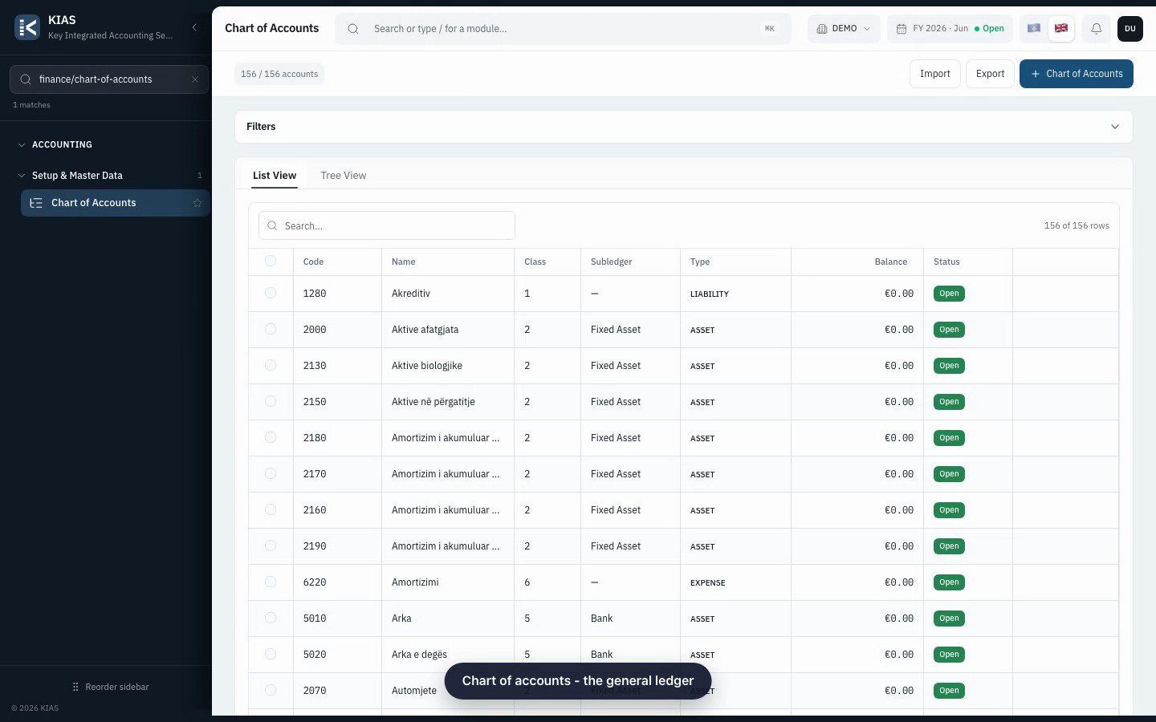Collapse the sidebar with the arrow icon
Viewport: 1156px width, 722px height.
(194, 27)
